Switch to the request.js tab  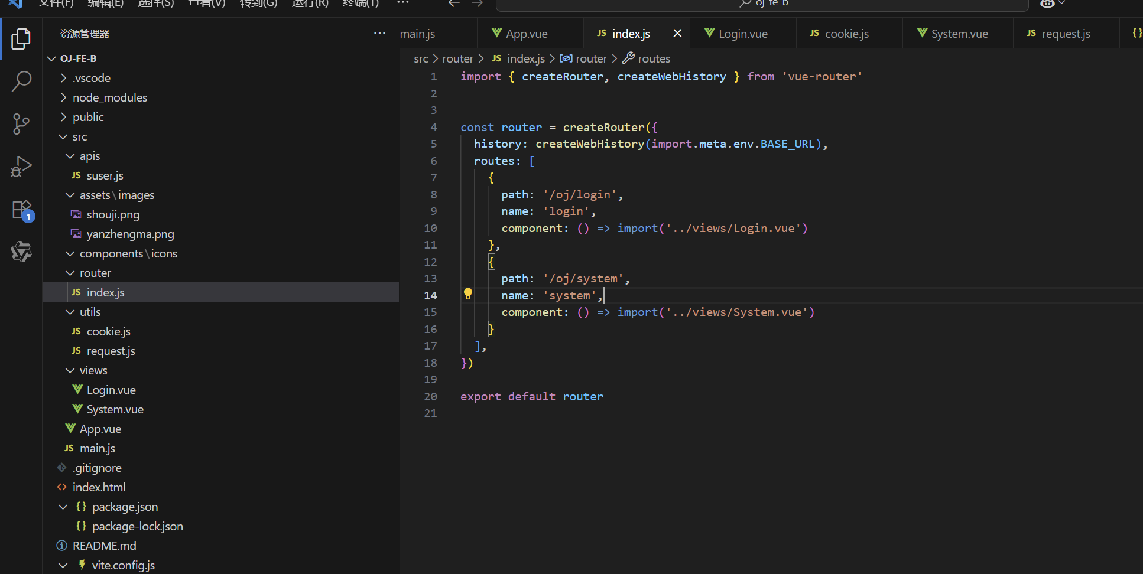1066,34
